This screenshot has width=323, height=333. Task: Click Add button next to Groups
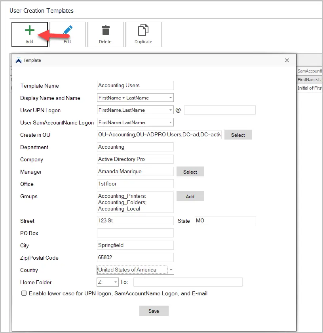(x=190, y=196)
